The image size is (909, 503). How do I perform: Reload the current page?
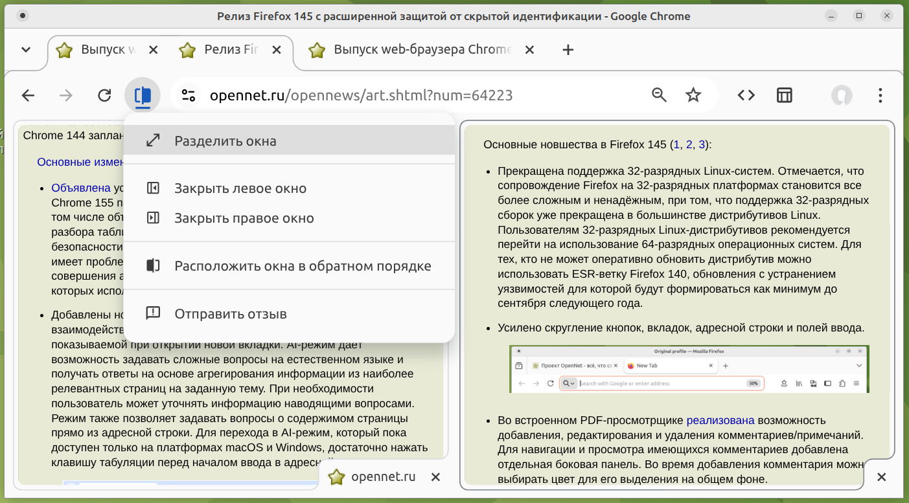(x=104, y=96)
